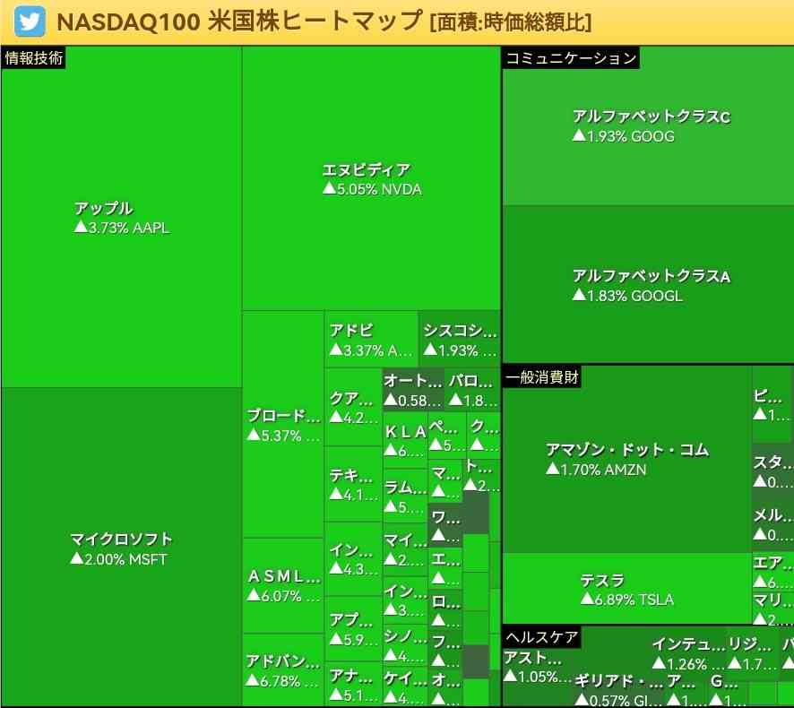Click the アナ… 5.1 tile

click(353, 684)
